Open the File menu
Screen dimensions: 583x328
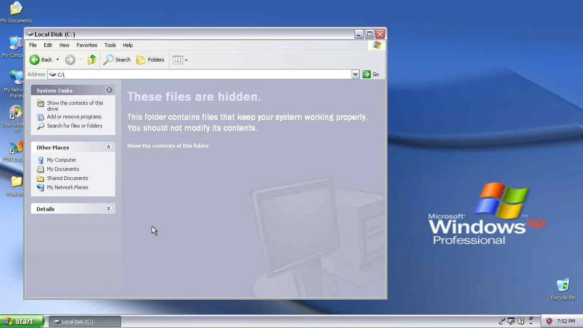[x=33, y=45]
